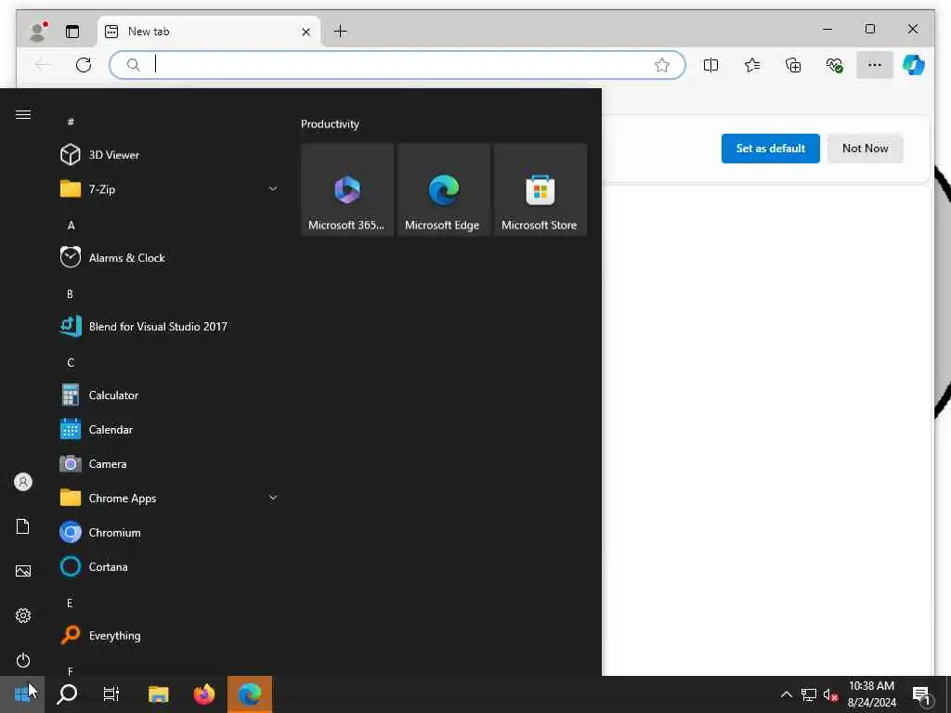Open the Edge tab actions menu
Viewport: 951px width, 713px height.
click(x=72, y=32)
